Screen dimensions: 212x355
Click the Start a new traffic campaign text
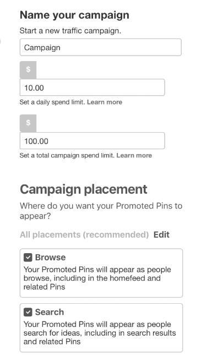[x=70, y=31]
